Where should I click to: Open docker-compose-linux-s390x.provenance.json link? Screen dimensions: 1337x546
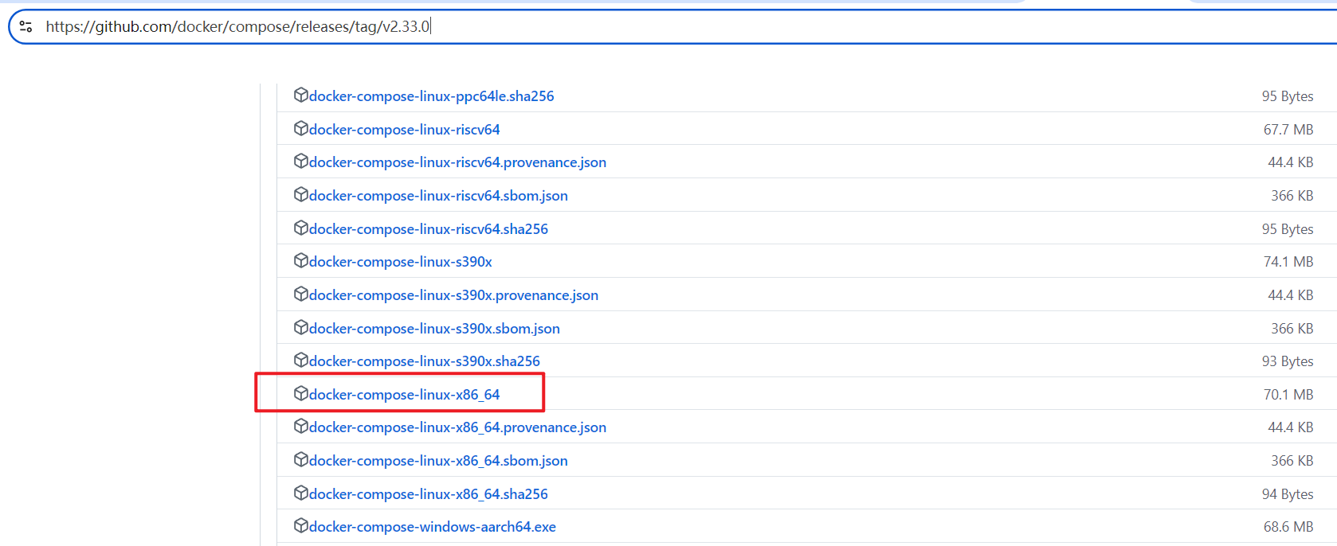(x=453, y=295)
